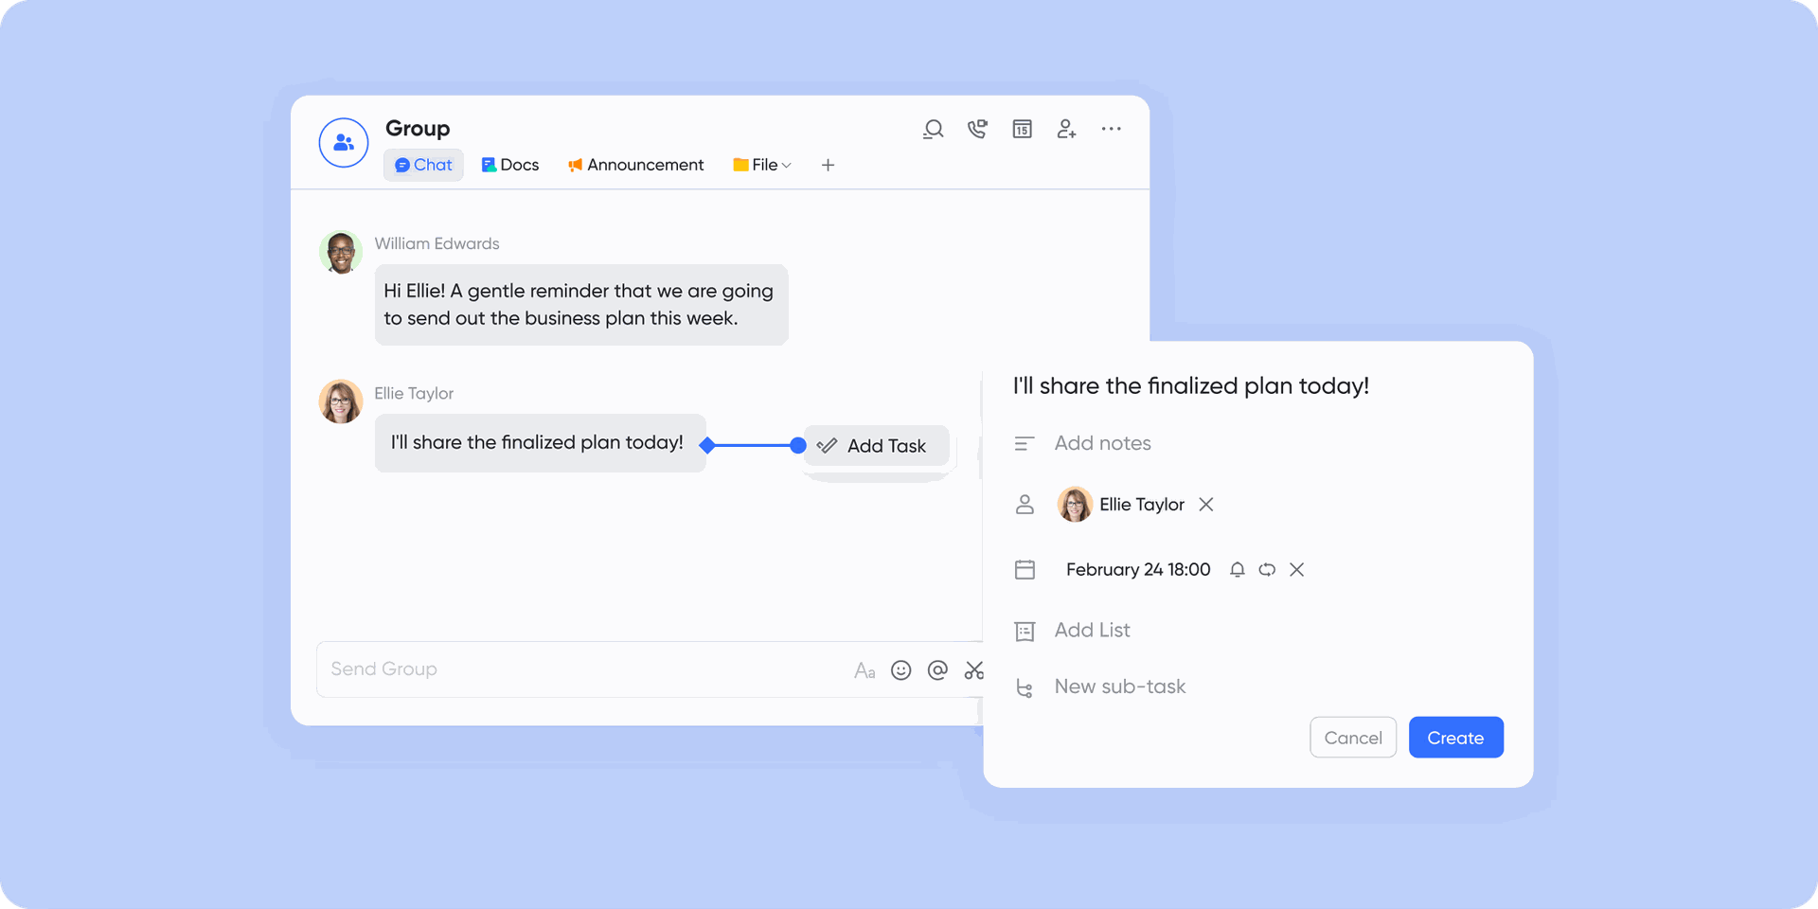Click the Create button
The width and height of the screenshot is (1818, 909).
pos(1455,738)
